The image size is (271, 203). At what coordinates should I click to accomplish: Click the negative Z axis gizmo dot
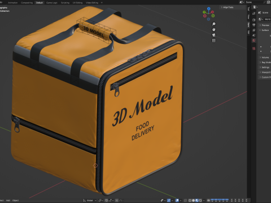pos(208,19)
